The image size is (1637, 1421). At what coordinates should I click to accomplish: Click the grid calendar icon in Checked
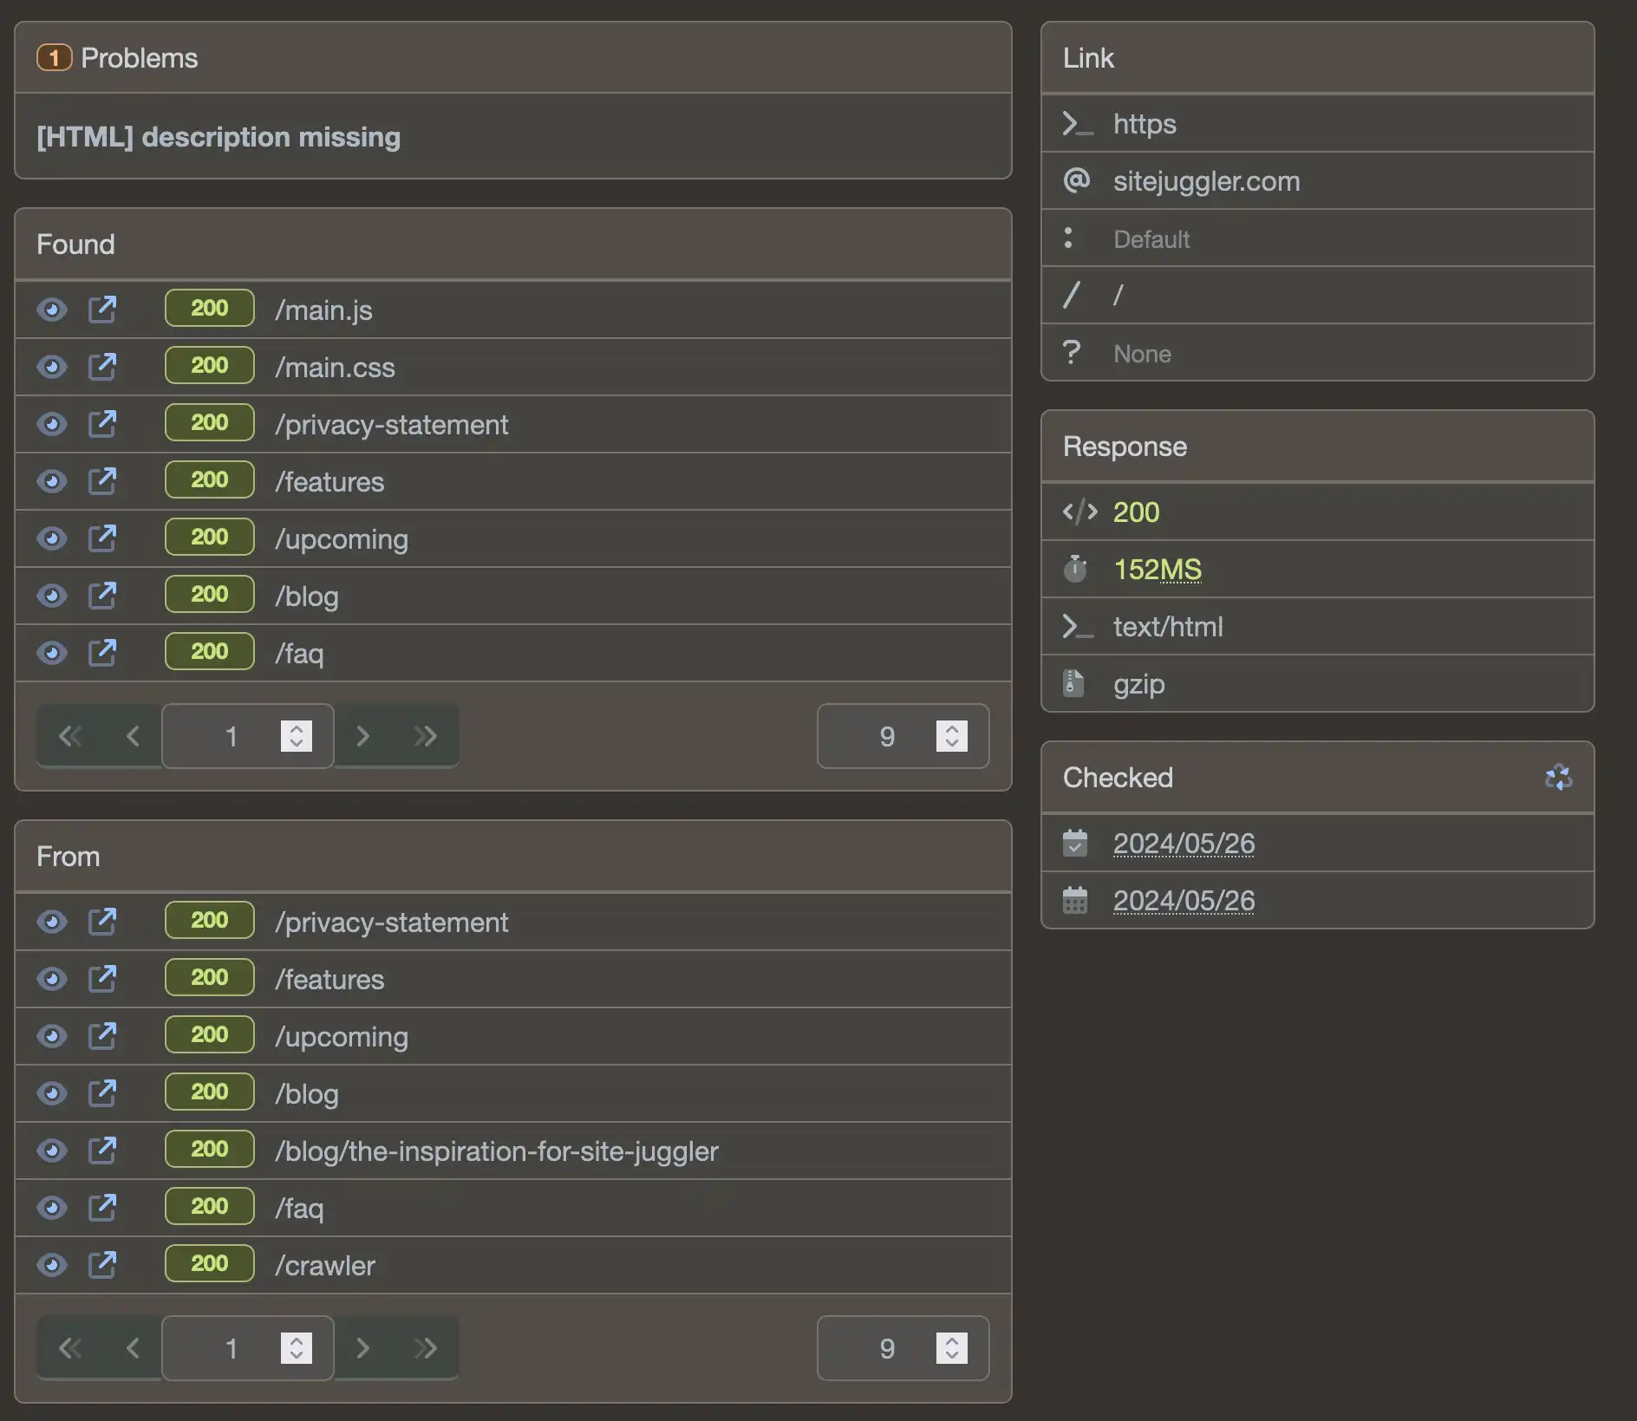click(1075, 900)
